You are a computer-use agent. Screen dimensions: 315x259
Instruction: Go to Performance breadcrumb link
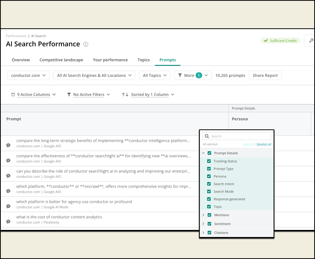[x=16, y=36]
